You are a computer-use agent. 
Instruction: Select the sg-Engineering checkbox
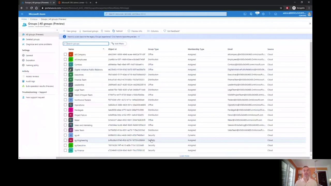coord(65,140)
